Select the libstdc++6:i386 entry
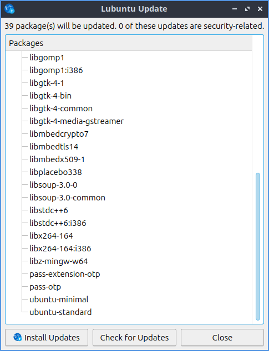Viewport: 269px width, 351px height. pyautogui.click(x=58, y=223)
